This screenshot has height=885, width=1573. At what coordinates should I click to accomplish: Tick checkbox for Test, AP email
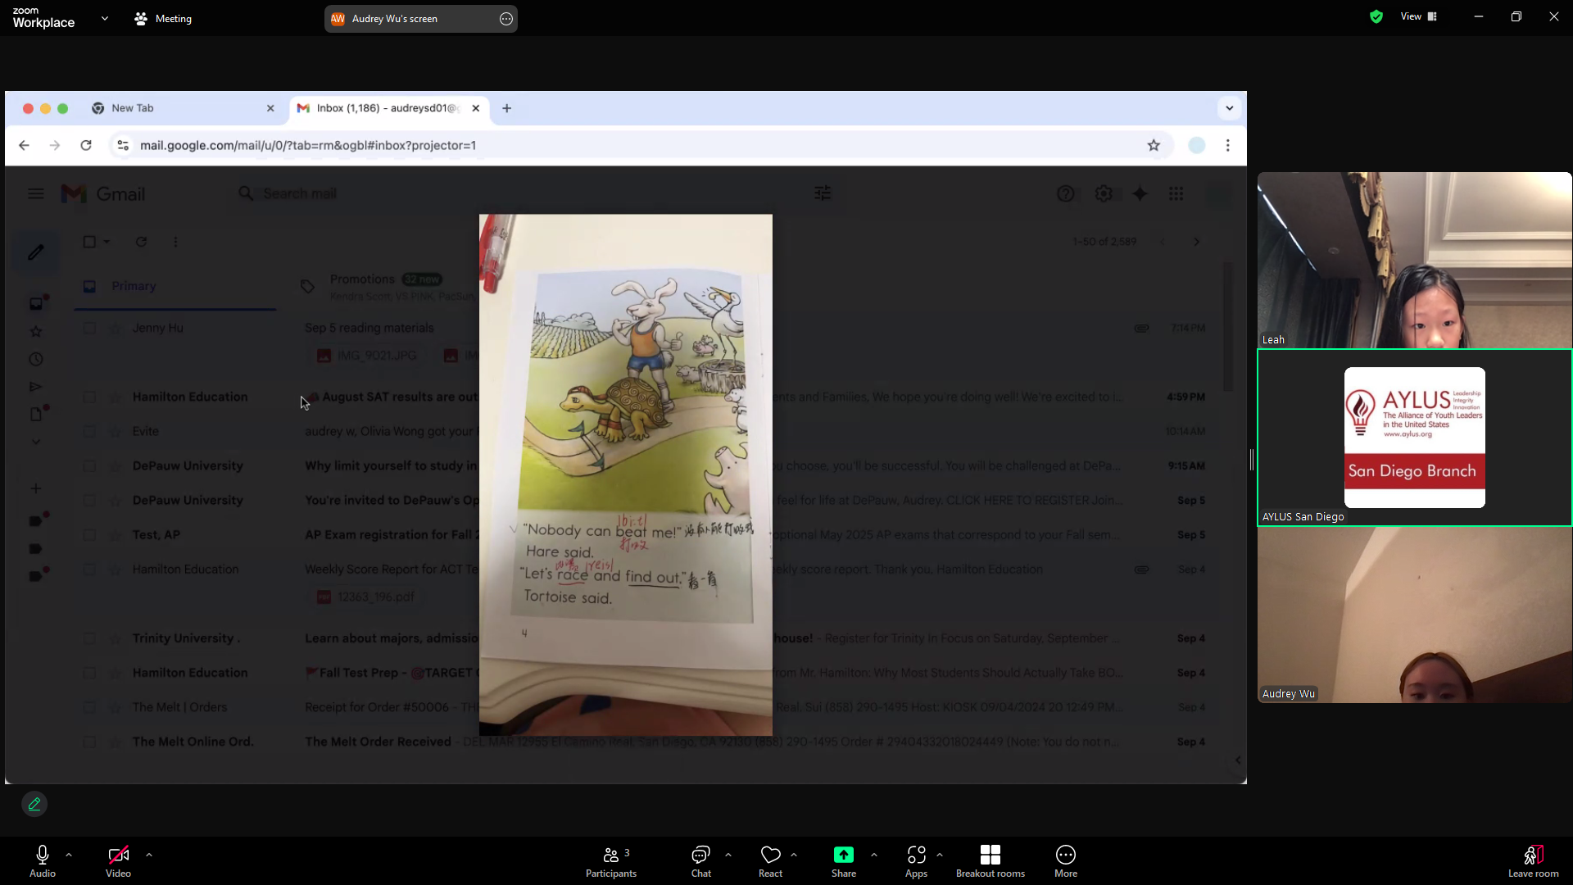click(x=89, y=534)
